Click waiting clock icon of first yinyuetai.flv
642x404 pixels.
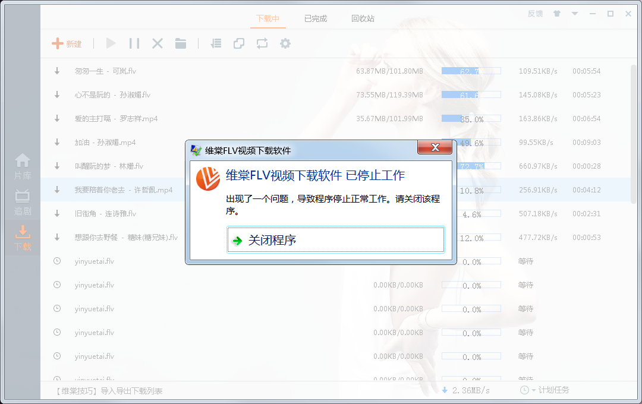(57, 261)
